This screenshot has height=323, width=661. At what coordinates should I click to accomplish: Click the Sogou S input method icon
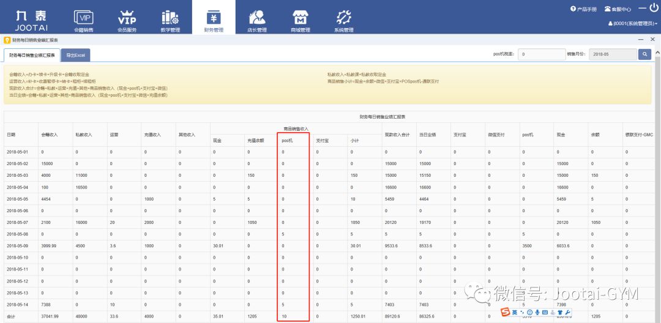pyautogui.click(x=506, y=312)
